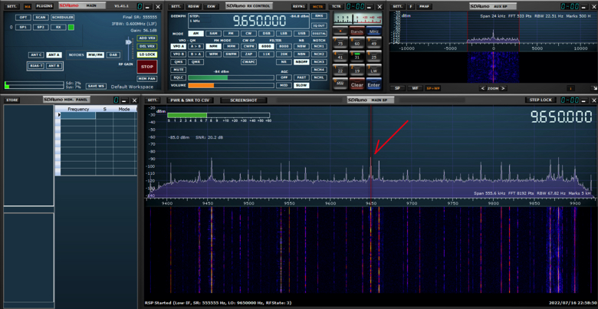The image size is (598, 309).
Task: Show the RX control window
Action: 58,27
